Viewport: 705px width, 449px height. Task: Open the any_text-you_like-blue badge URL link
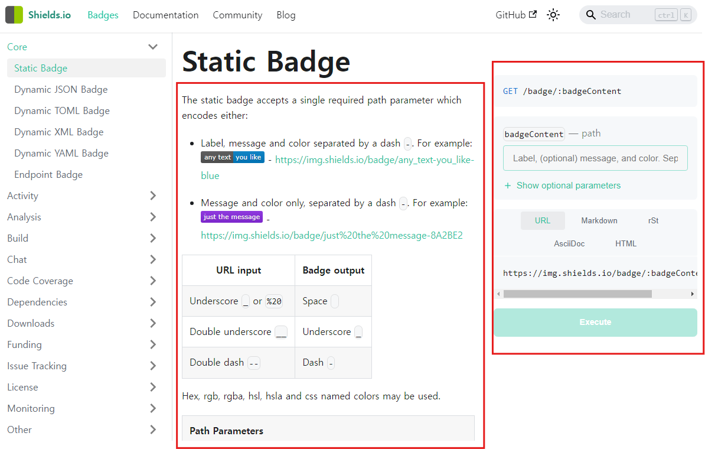coord(374,160)
